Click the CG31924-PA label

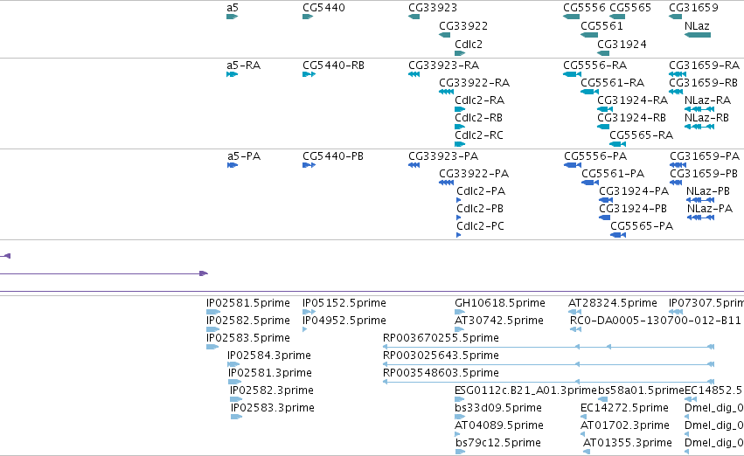[x=634, y=191]
